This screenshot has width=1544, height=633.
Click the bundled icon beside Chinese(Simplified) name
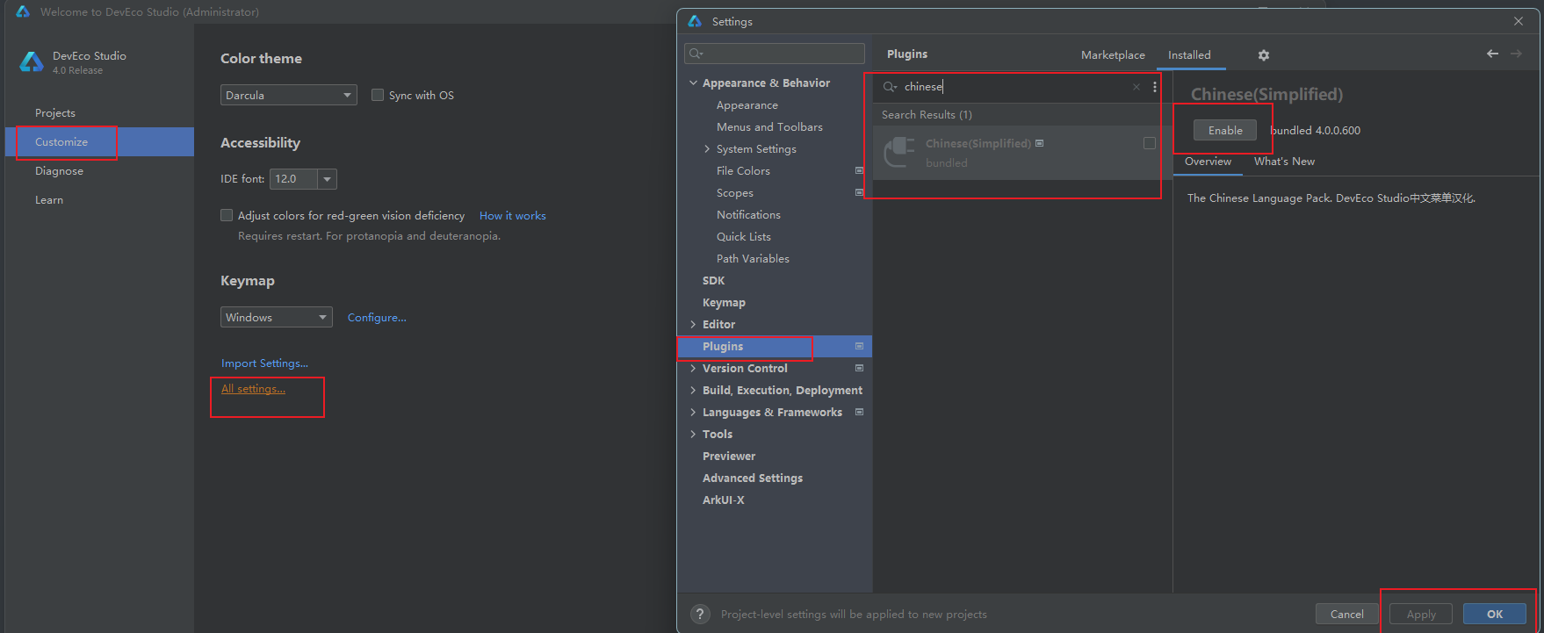tap(1040, 143)
